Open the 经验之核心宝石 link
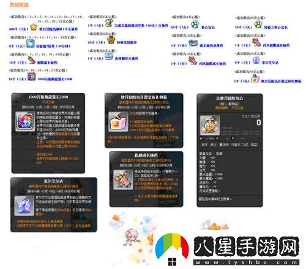306x269 pixels. point(276,27)
